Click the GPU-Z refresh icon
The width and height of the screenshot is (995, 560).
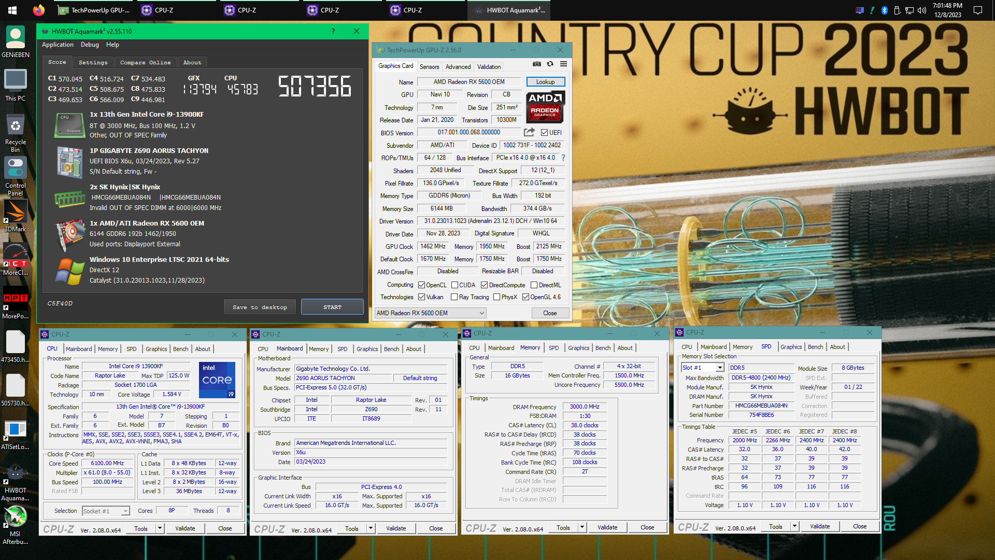[550, 64]
